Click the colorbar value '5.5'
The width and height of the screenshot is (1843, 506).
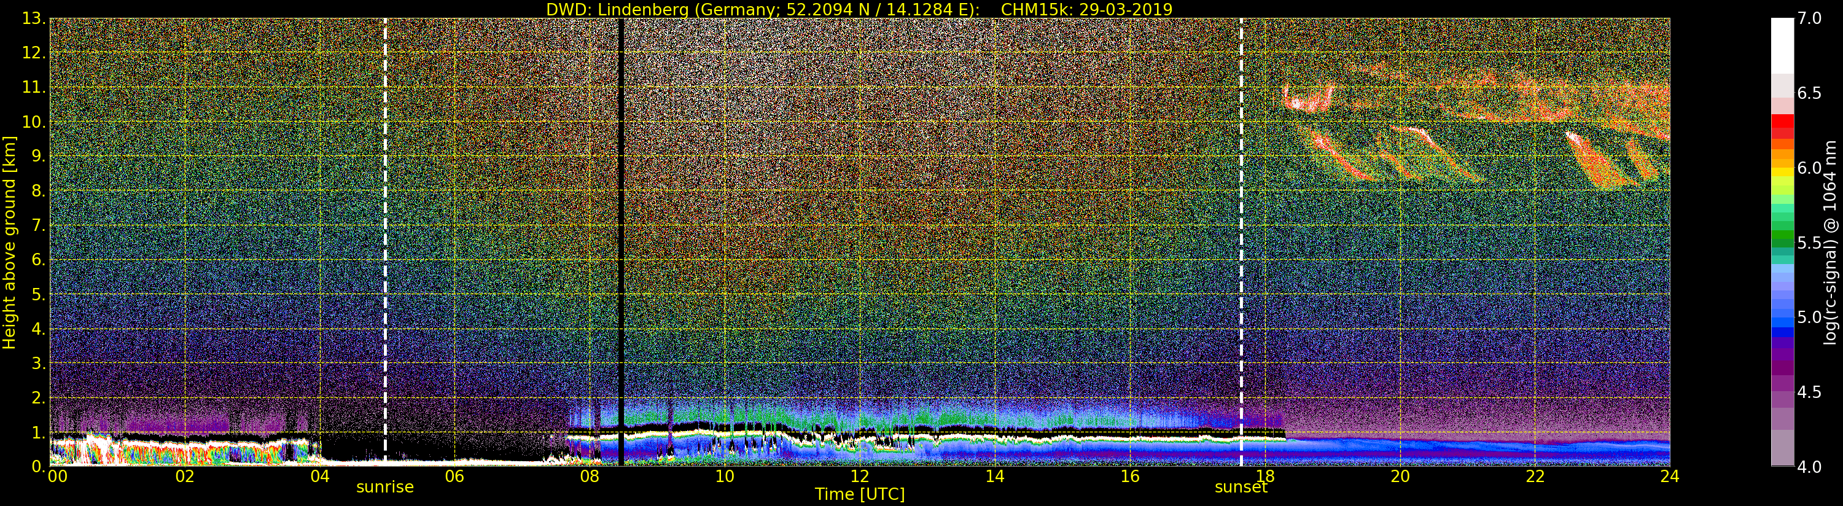1809,243
